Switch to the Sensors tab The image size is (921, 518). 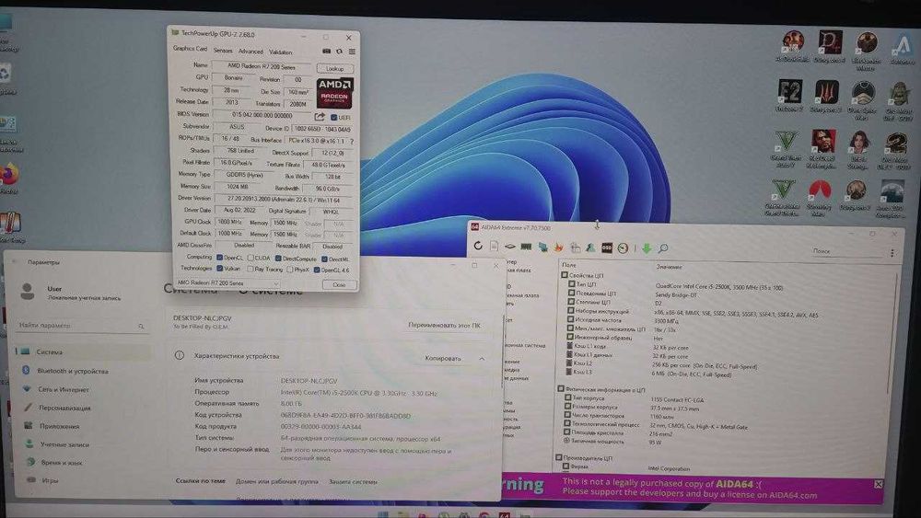click(x=223, y=51)
